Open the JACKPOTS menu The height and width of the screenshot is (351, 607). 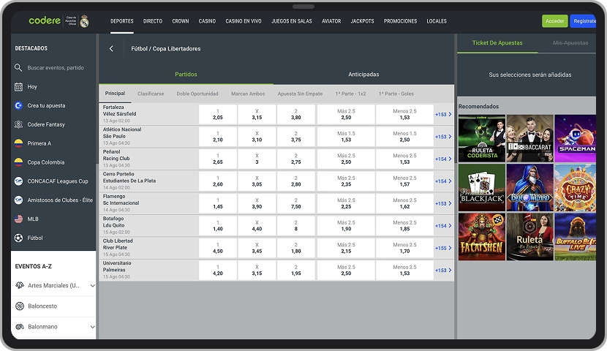coord(362,21)
